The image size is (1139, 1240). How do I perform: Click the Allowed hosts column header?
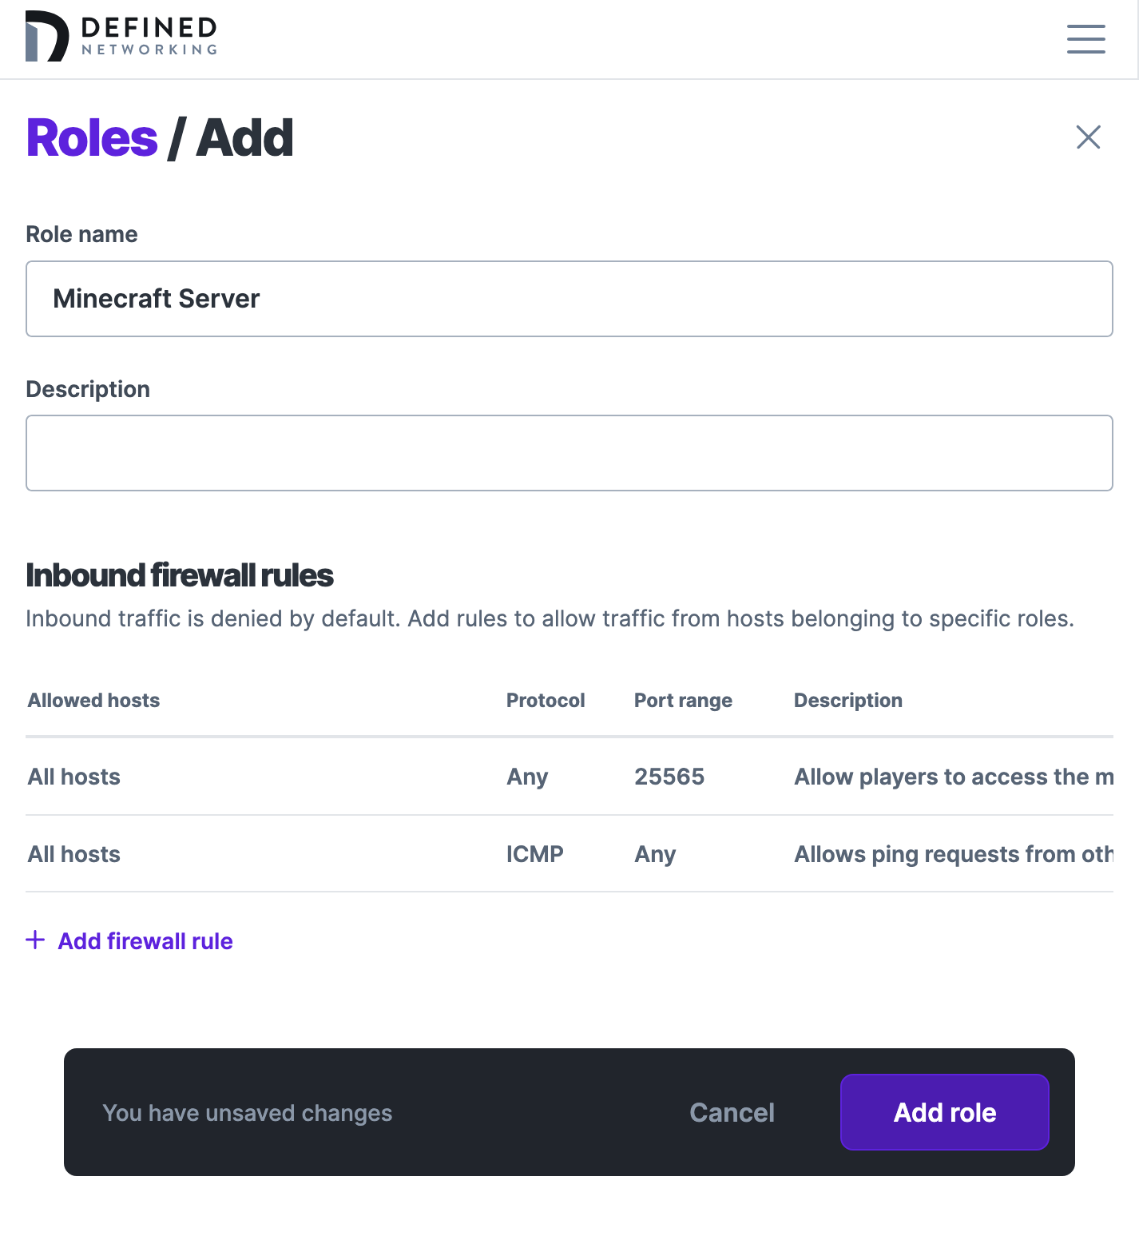(x=93, y=700)
